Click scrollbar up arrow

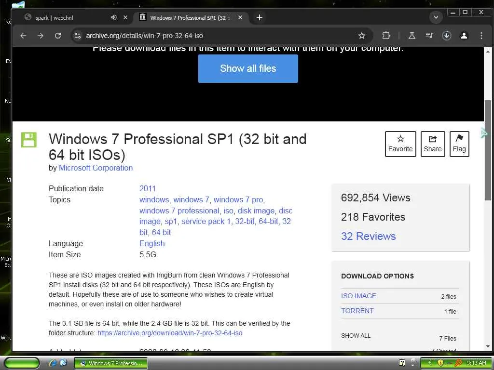[488, 51]
